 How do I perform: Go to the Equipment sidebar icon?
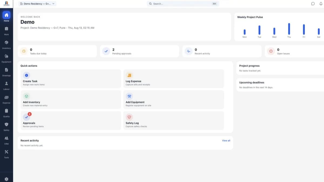click(x=6, y=58)
